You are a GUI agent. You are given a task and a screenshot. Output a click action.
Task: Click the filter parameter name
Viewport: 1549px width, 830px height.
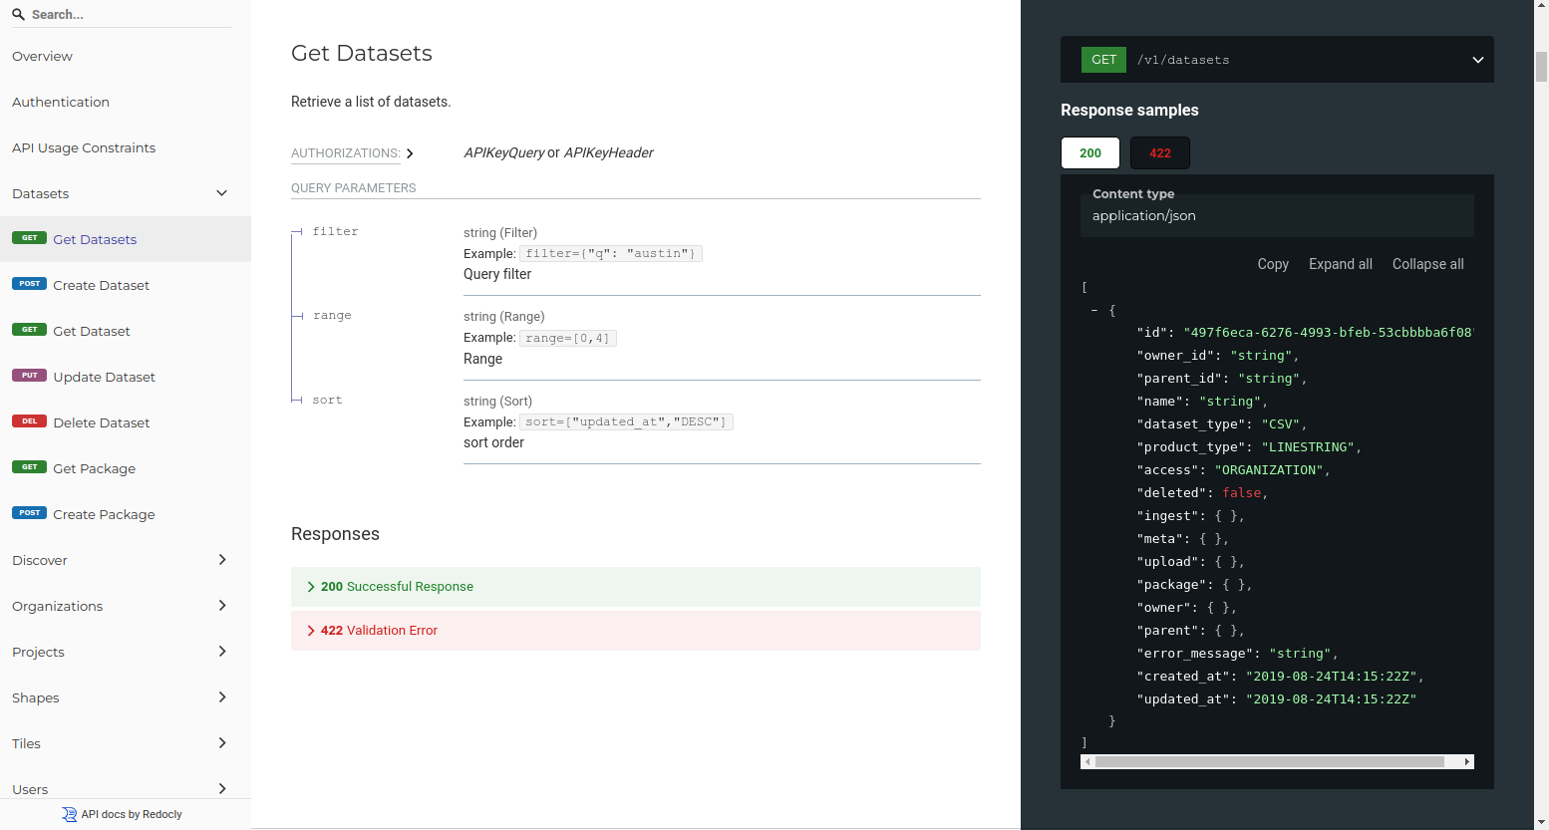[x=335, y=232]
